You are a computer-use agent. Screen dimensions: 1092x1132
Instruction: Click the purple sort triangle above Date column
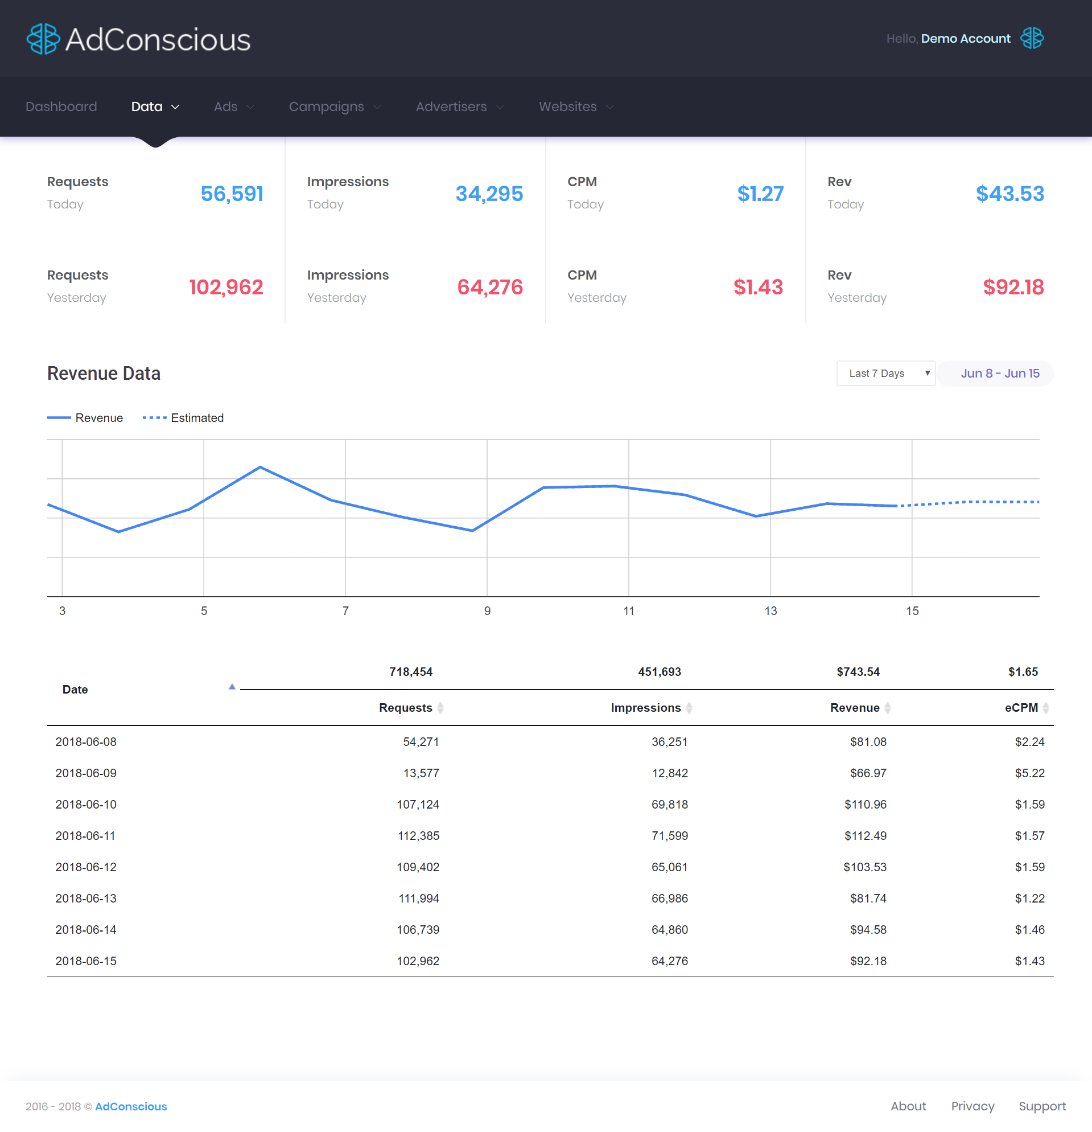click(232, 686)
